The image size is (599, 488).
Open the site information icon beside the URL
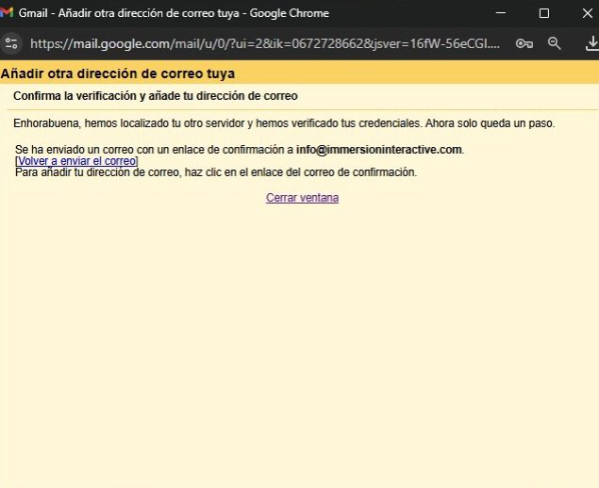pos(11,43)
